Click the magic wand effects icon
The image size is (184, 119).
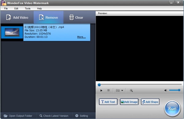pos(131,91)
